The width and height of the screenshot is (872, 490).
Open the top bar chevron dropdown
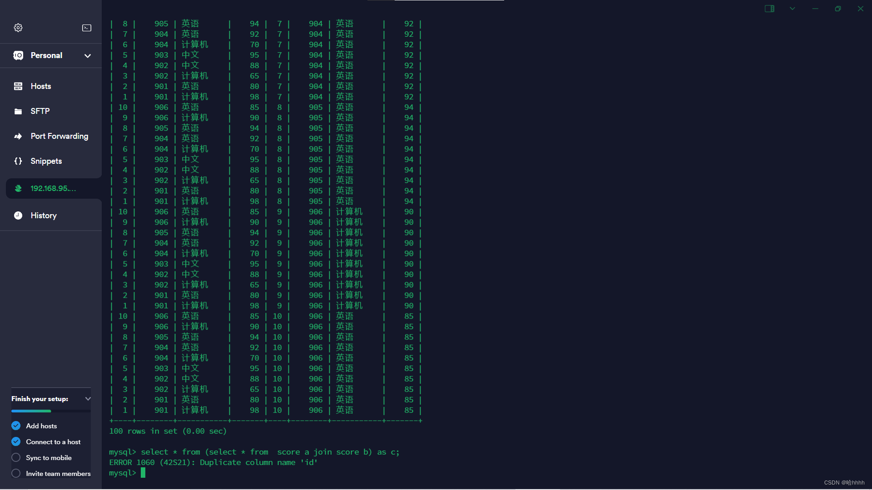793,9
